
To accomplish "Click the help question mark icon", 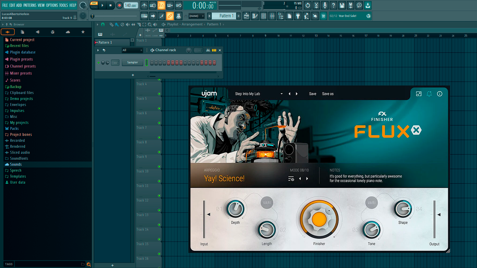I will pos(333,5).
